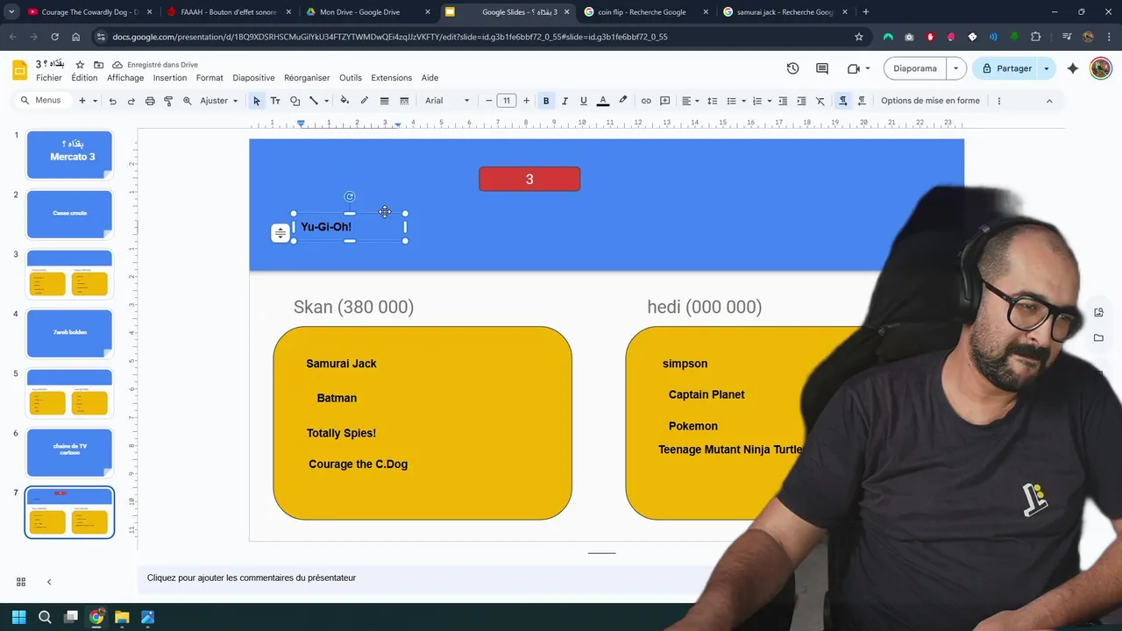
Task: Start the Diaporama slideshow
Action: (x=915, y=68)
